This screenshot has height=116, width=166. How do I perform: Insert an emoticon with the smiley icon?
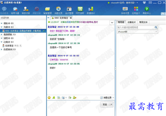(x=49, y=98)
